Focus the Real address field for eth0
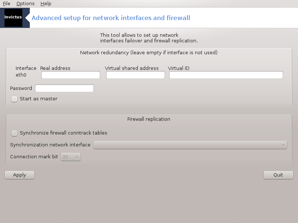 click(x=71, y=75)
